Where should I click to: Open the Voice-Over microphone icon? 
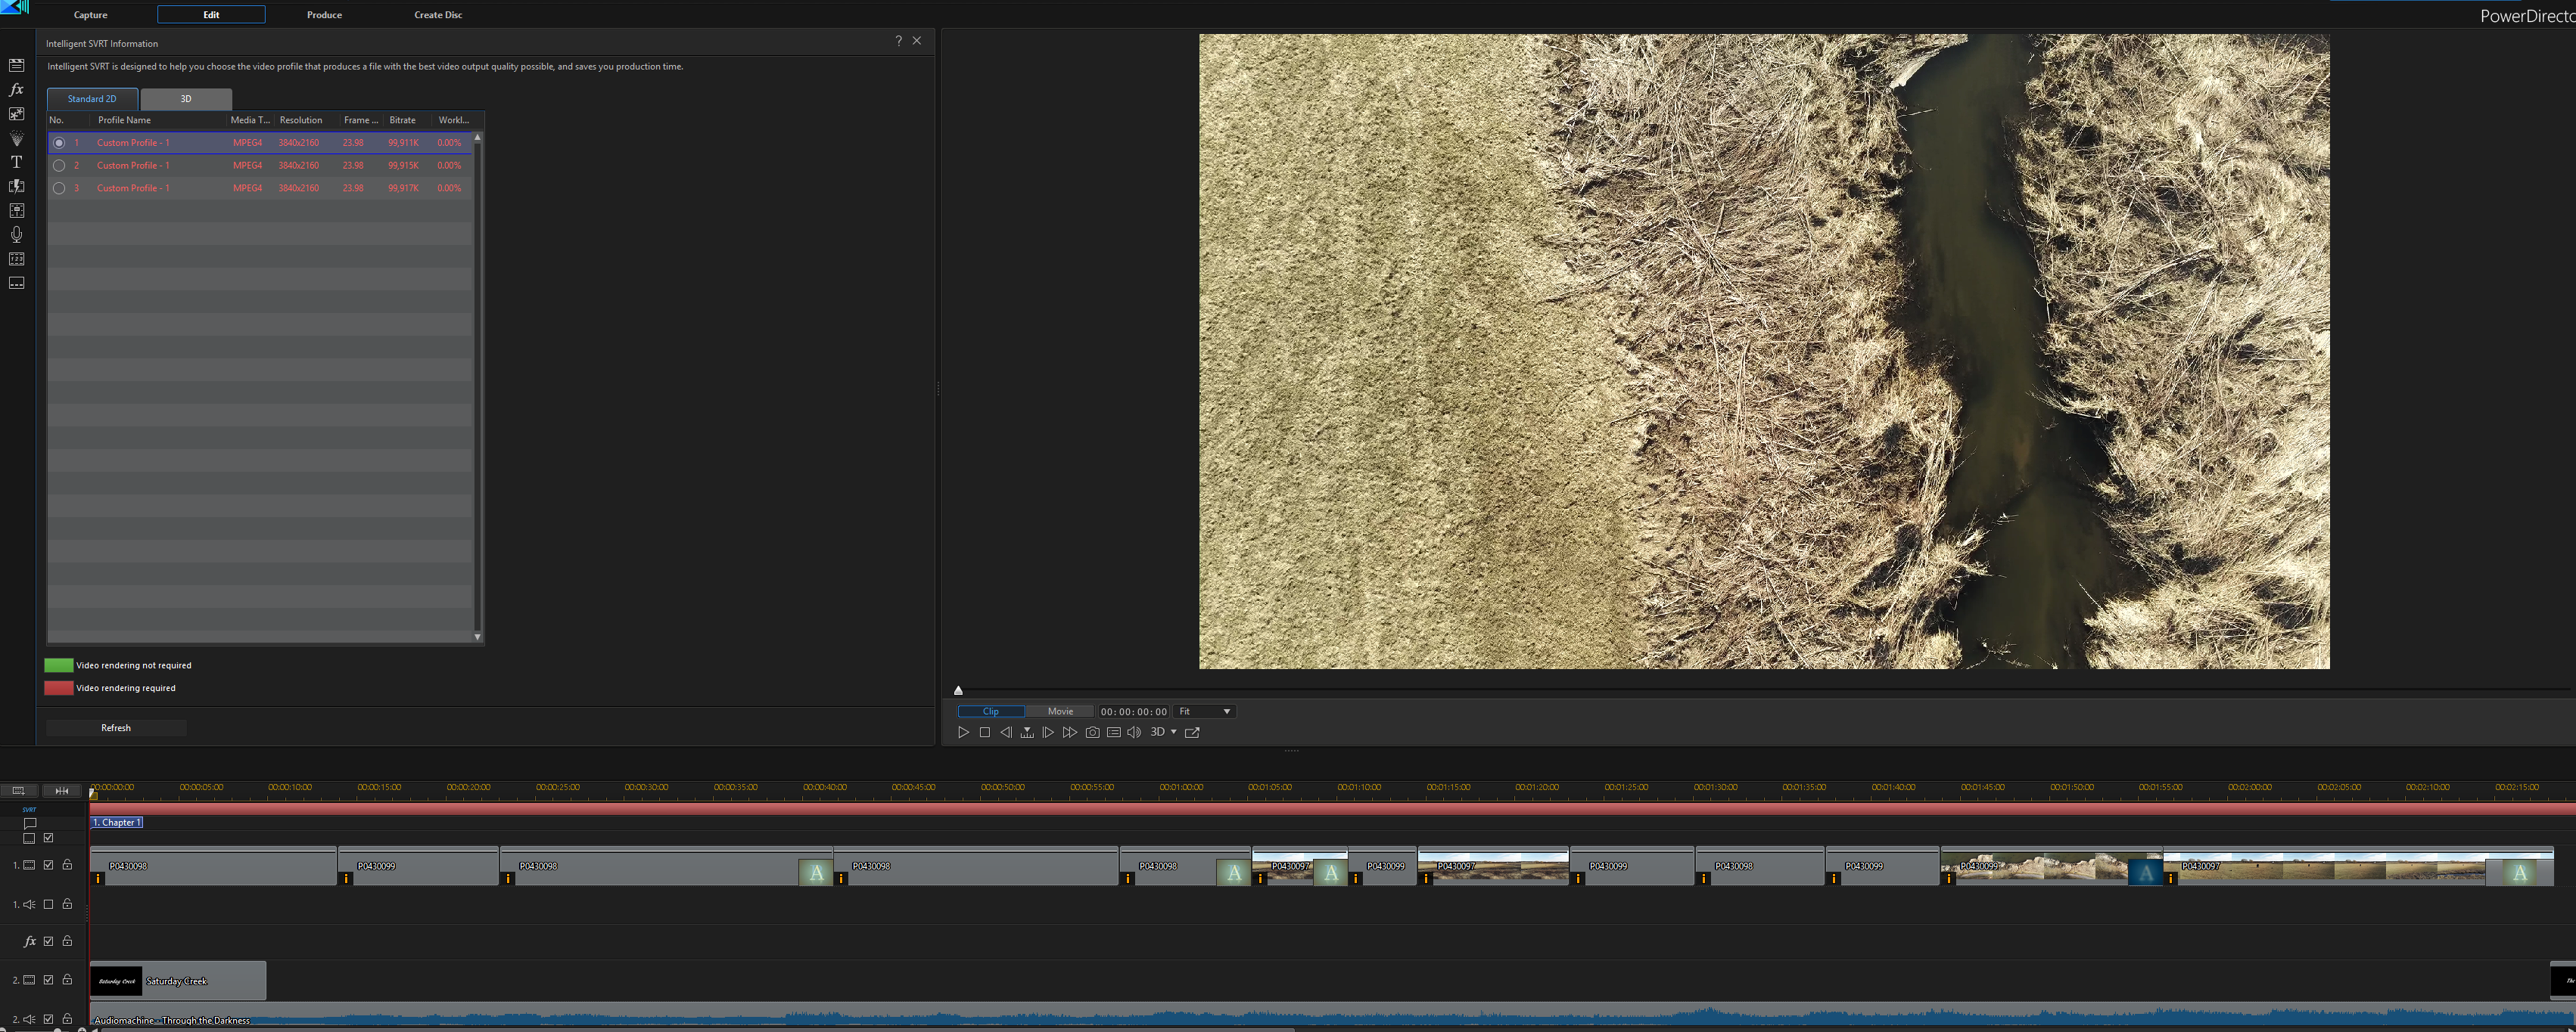coord(16,235)
